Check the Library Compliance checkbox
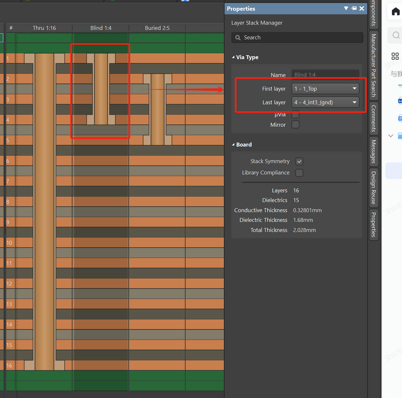This screenshot has height=398, width=402. point(299,173)
